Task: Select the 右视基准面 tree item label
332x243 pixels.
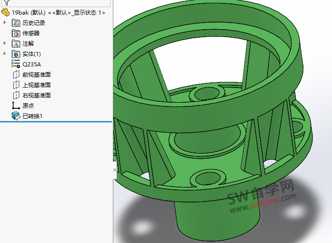Action: pyautogui.click(x=36, y=96)
